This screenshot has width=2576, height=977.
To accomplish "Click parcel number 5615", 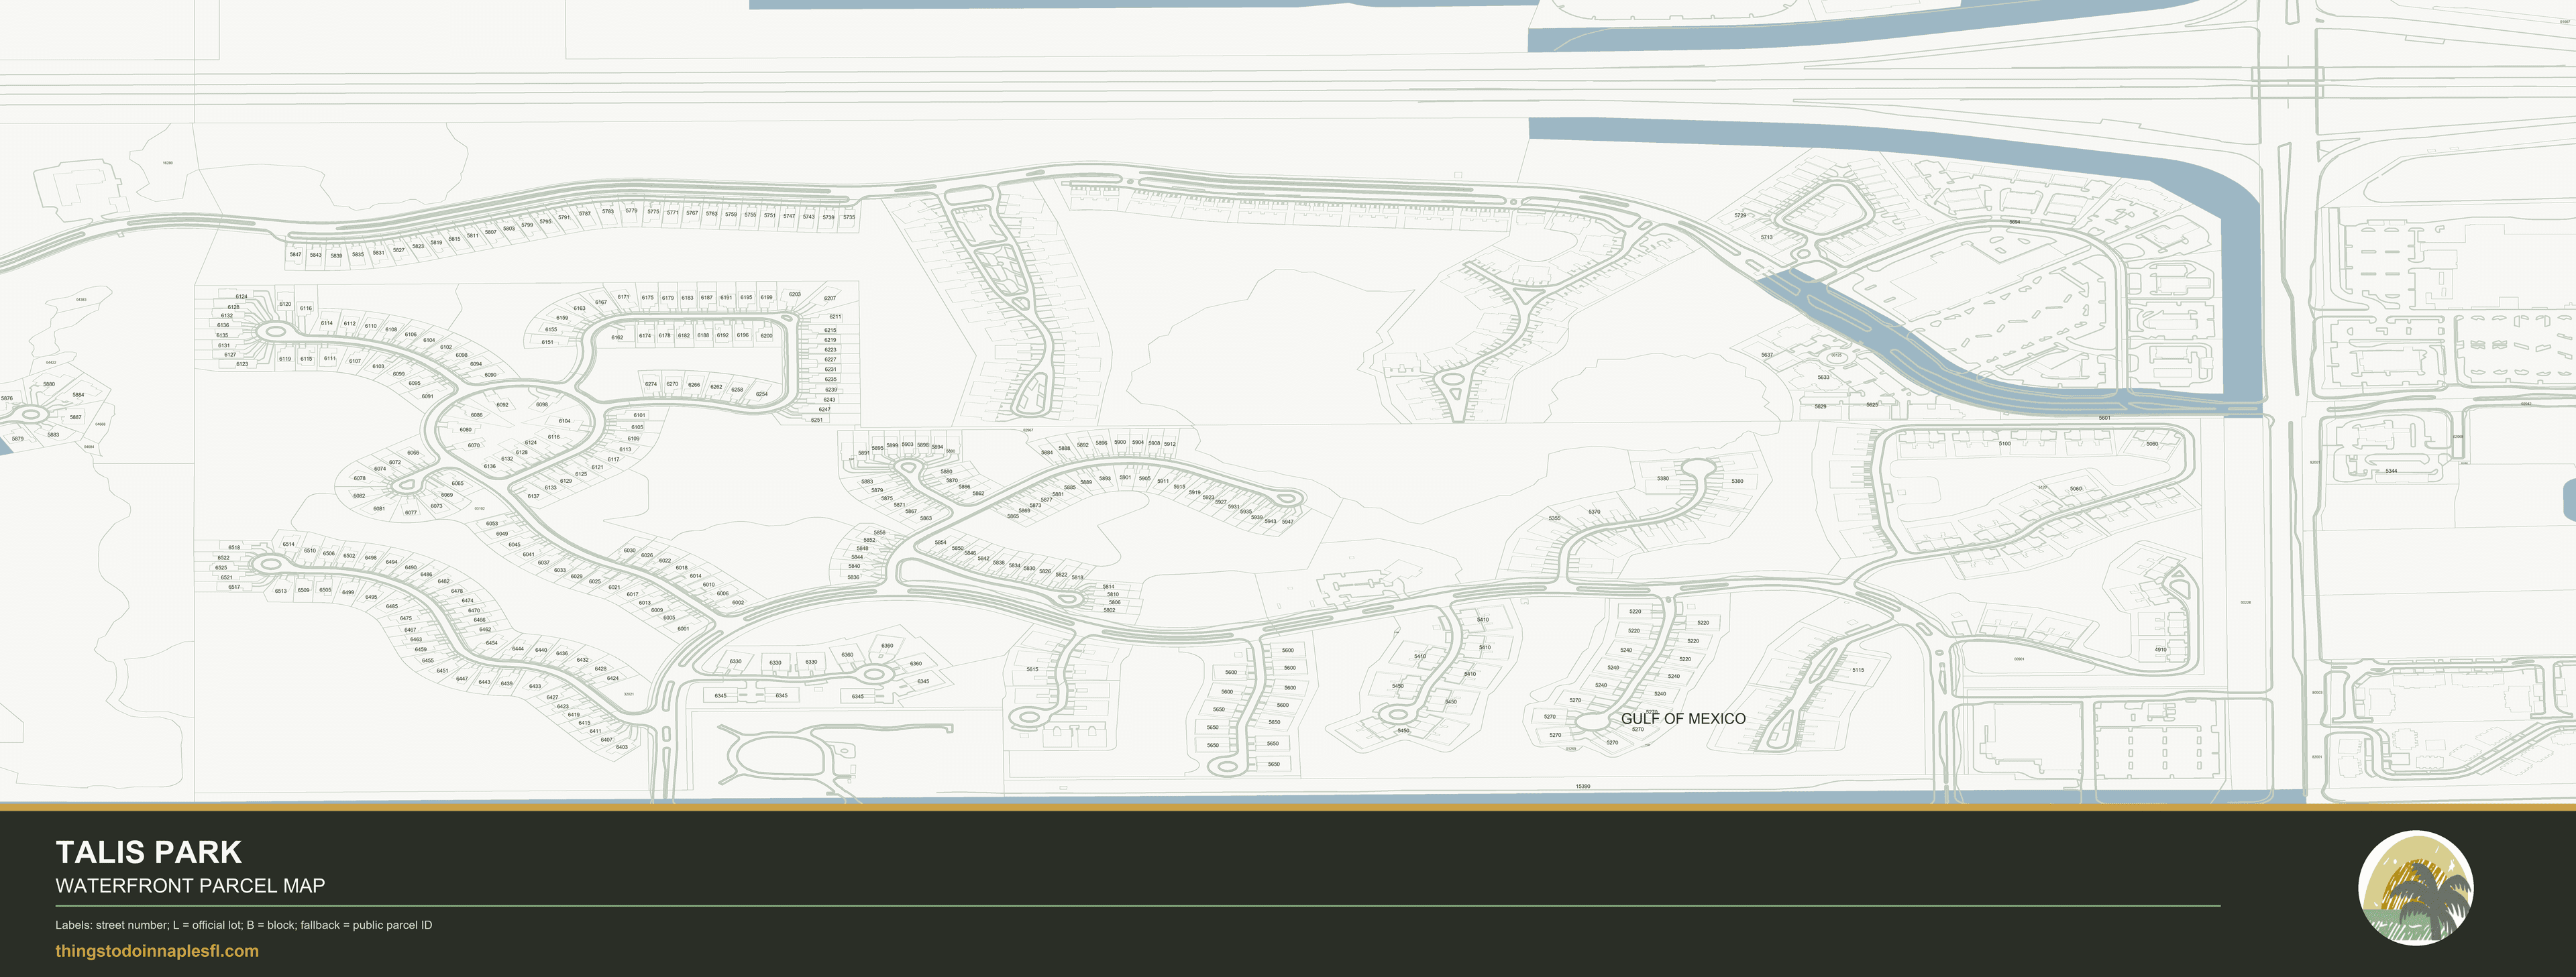I will point(1032,670).
